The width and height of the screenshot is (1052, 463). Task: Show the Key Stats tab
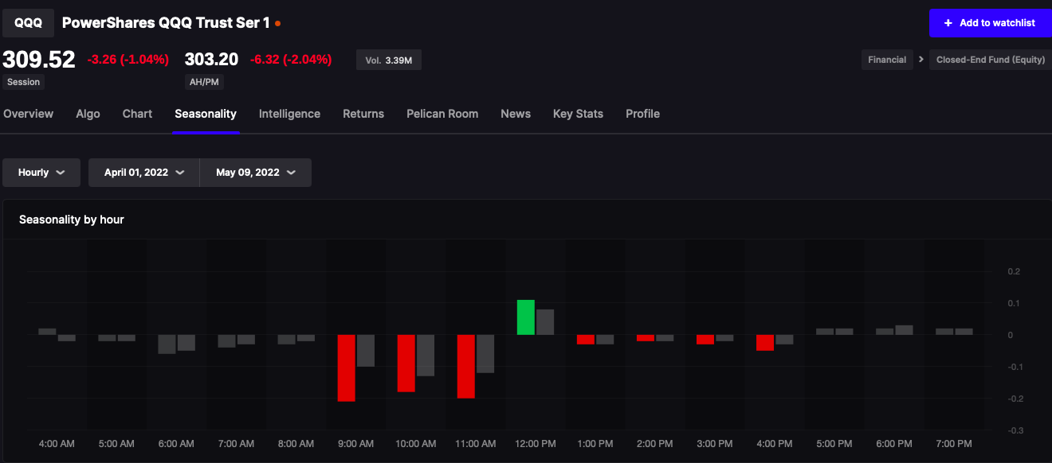[x=578, y=114]
